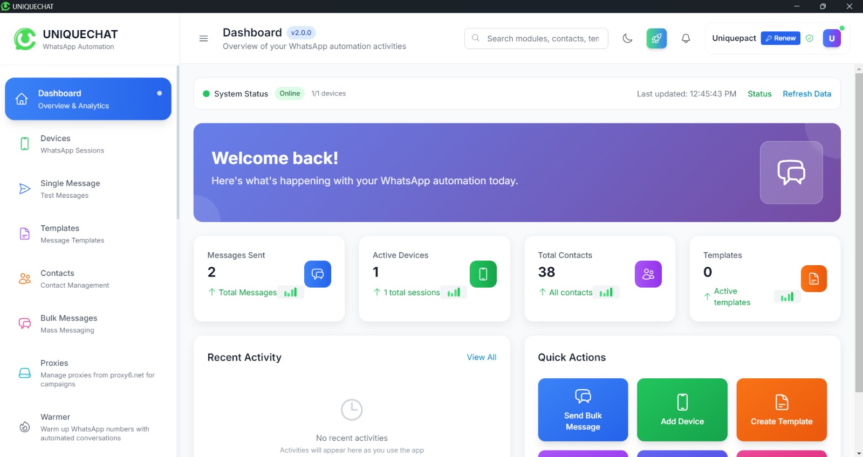This screenshot has height=457, width=863.
Task: Click the Total Contacts purple people icon
Action: coord(648,274)
